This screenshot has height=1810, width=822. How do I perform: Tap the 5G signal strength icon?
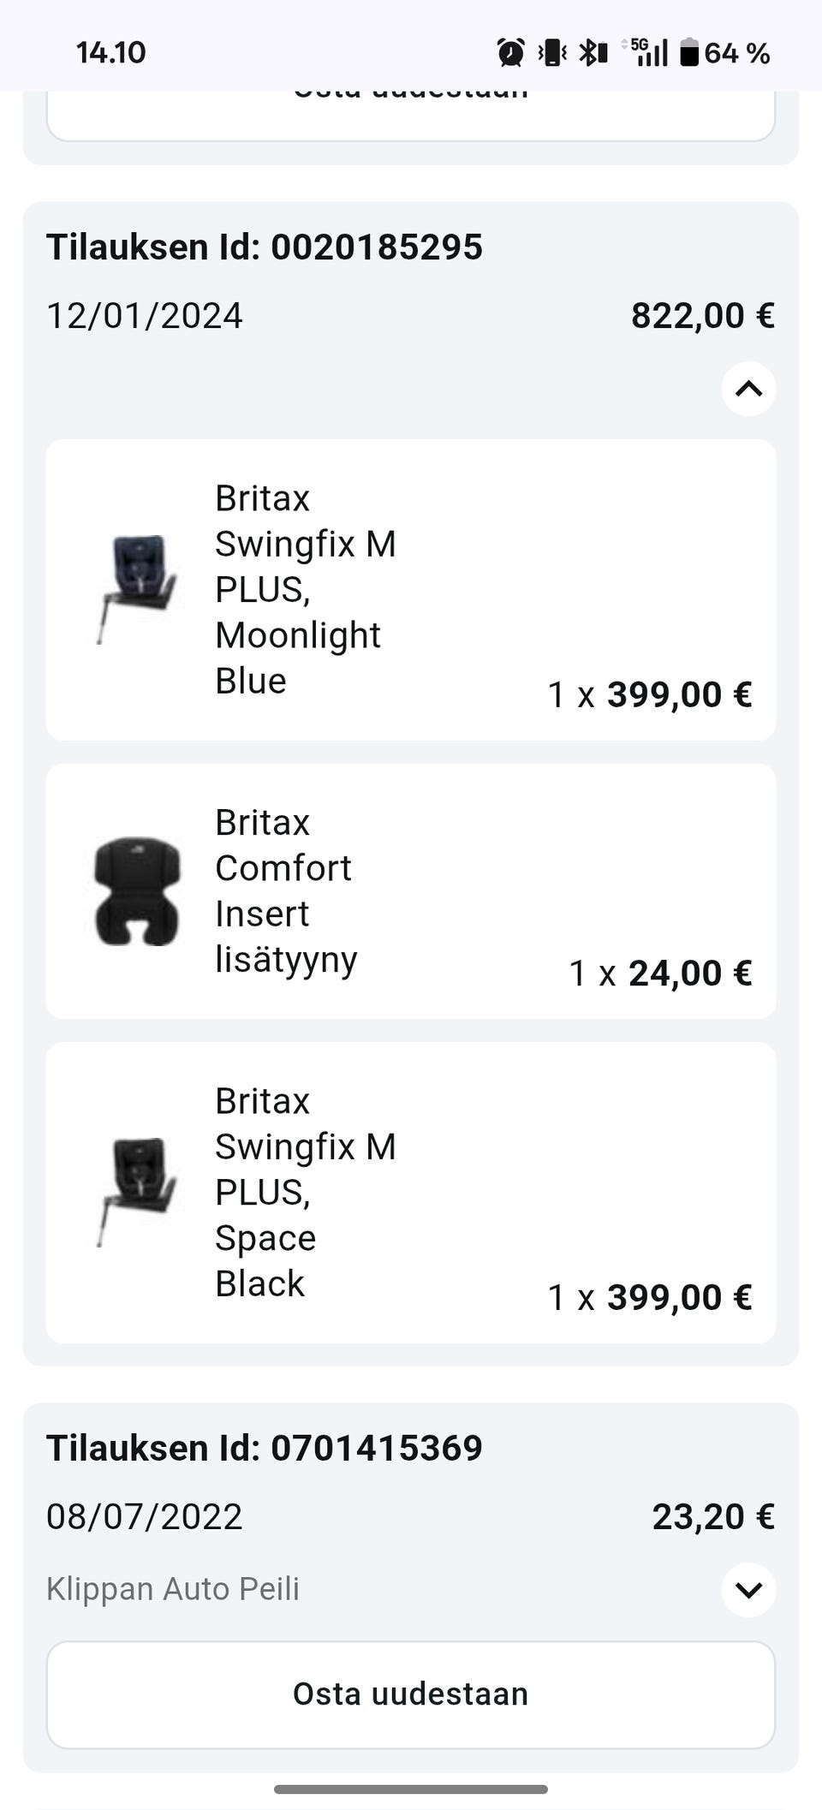[x=649, y=52]
